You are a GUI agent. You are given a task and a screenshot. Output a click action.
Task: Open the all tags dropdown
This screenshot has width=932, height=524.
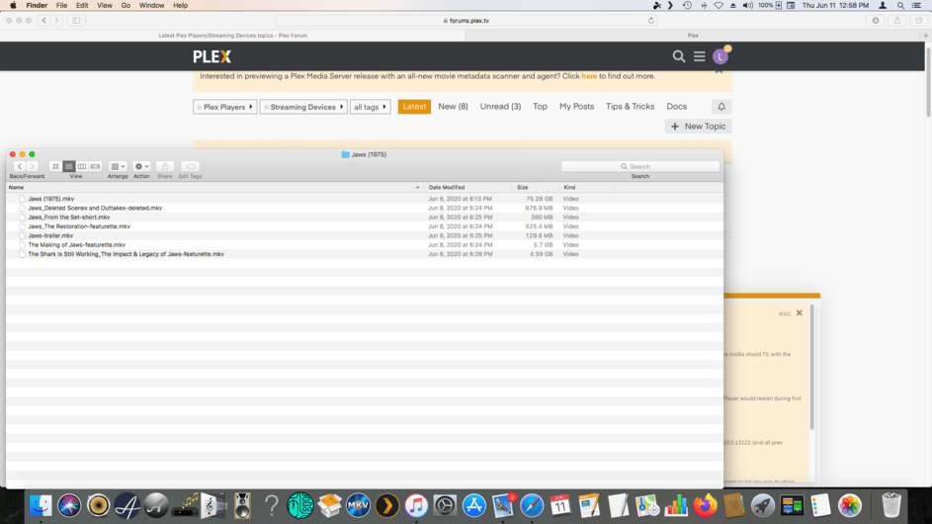click(370, 107)
